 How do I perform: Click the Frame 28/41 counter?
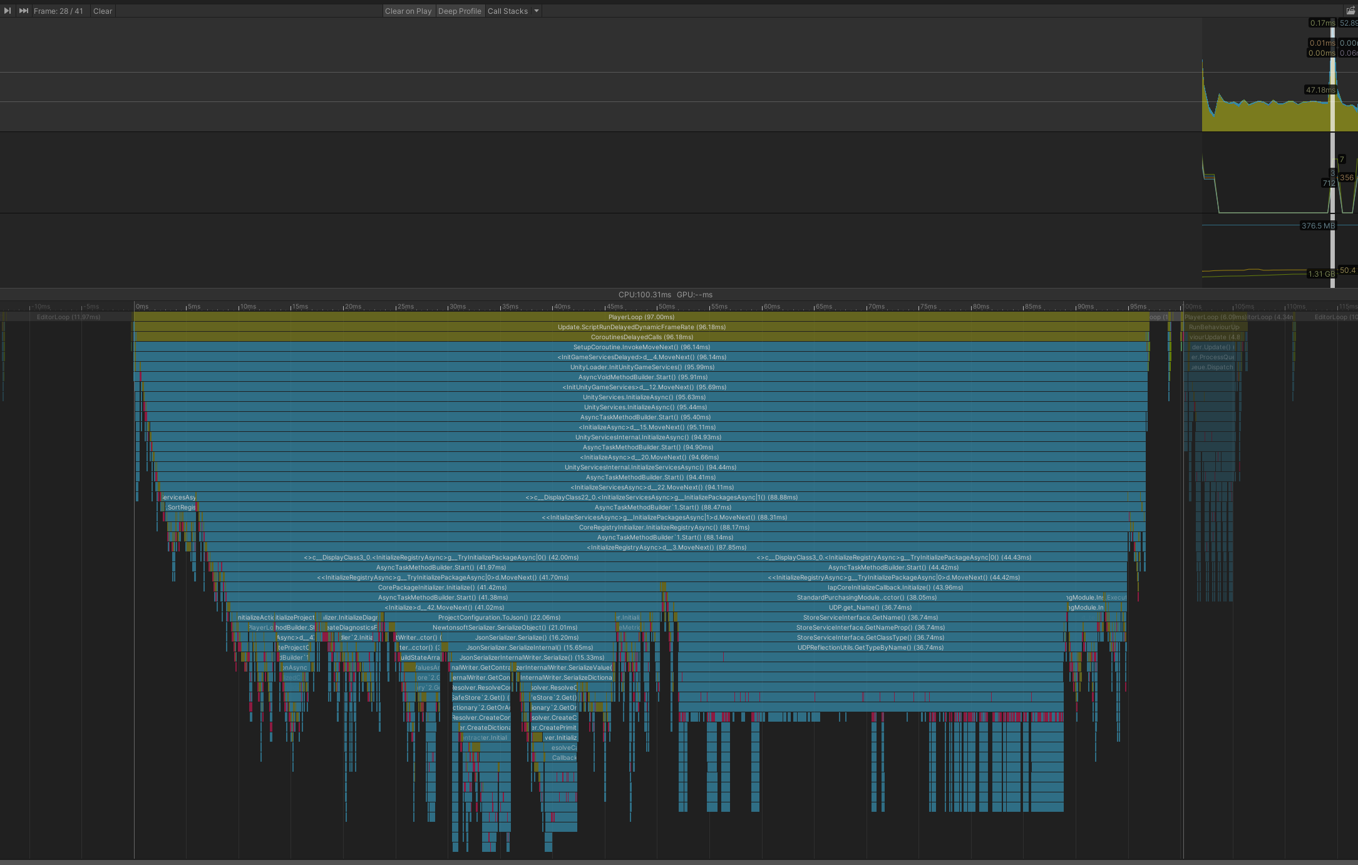coord(59,10)
